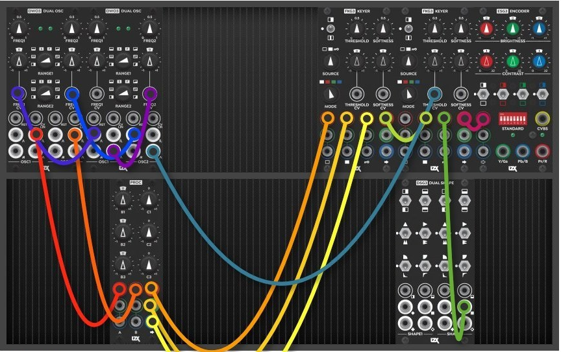Click the green CONTRAST knob on Encoder
This screenshot has width=561, height=352.
click(513, 62)
